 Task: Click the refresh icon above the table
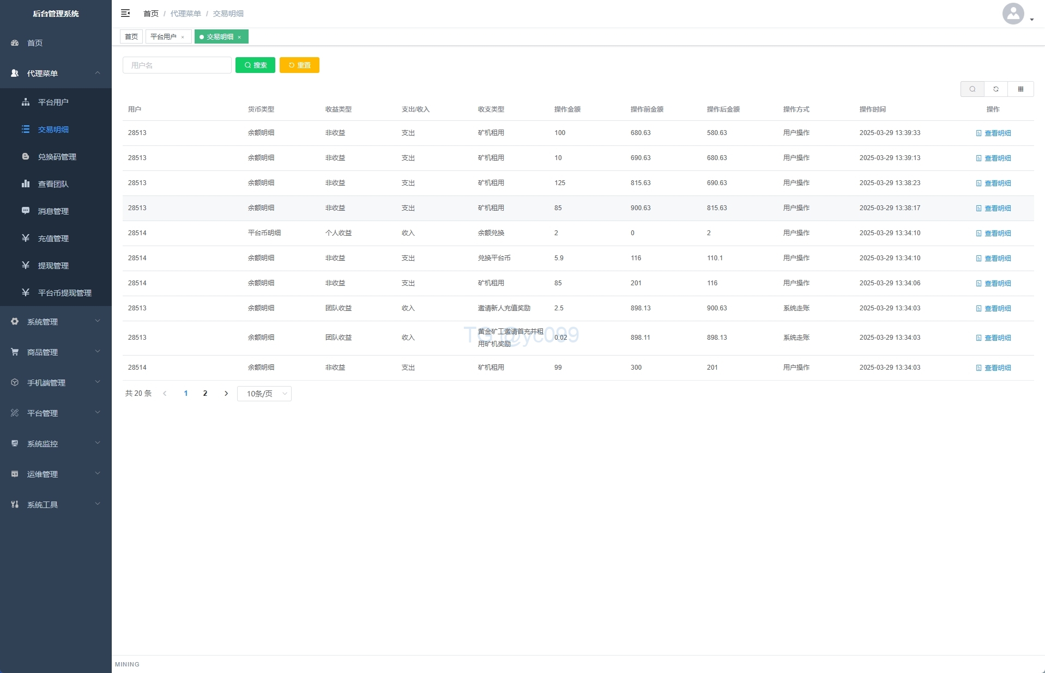tap(996, 89)
